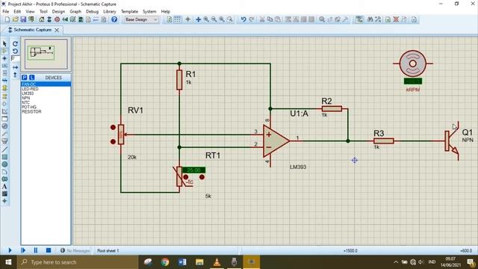Viewport: 478px width, 269px height.
Task: Click the Cut scissors icon
Action: tap(262, 19)
